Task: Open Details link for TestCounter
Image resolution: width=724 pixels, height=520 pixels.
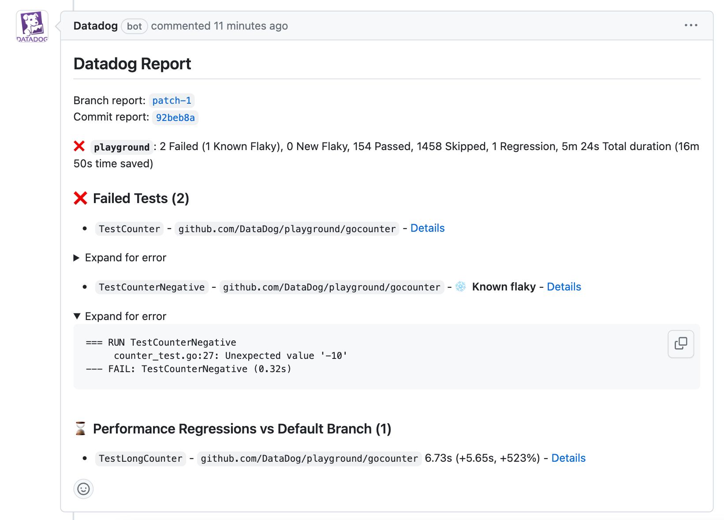Action: click(427, 228)
